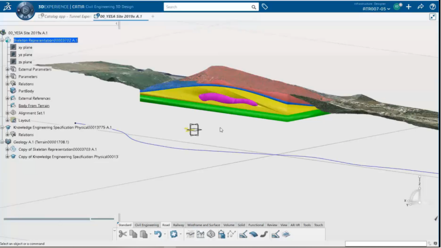Image resolution: width=441 pixels, height=248 pixels.
Task: Click the plus Add icon in top bar
Action: (x=409, y=7)
